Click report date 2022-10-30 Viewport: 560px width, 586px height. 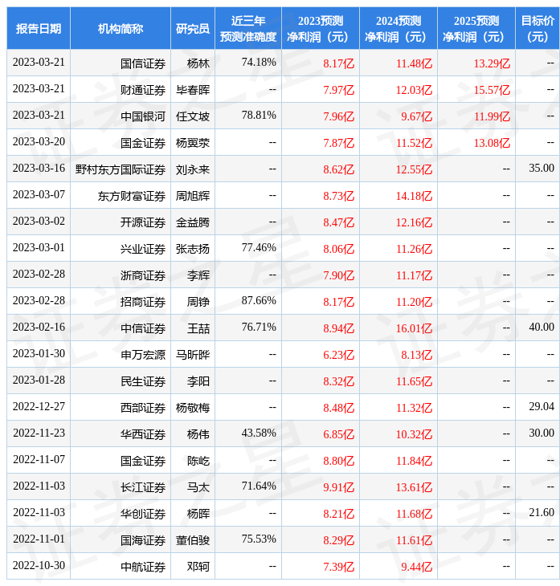[x=39, y=565]
